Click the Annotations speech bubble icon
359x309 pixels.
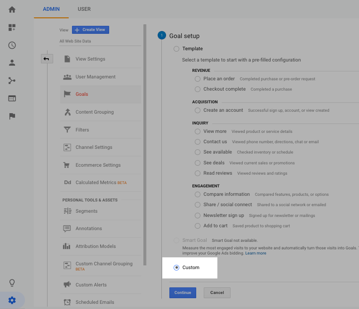point(67,229)
